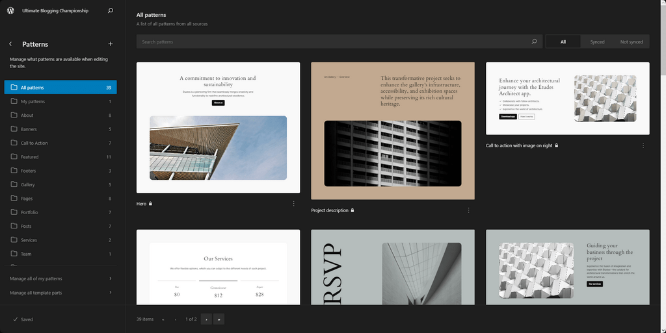This screenshot has width=666, height=333.
Task: Go back using the Patterns back chevron
Action: [x=10, y=44]
